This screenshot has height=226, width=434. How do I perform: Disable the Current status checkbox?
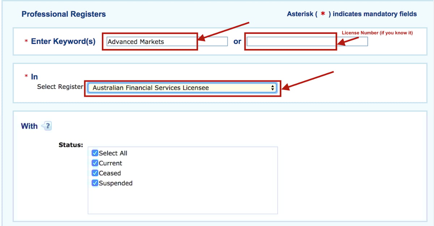point(95,163)
